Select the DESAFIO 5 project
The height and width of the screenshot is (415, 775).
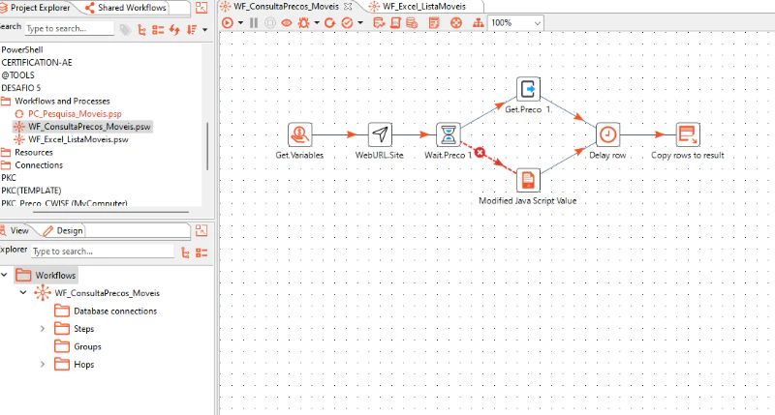[20, 88]
